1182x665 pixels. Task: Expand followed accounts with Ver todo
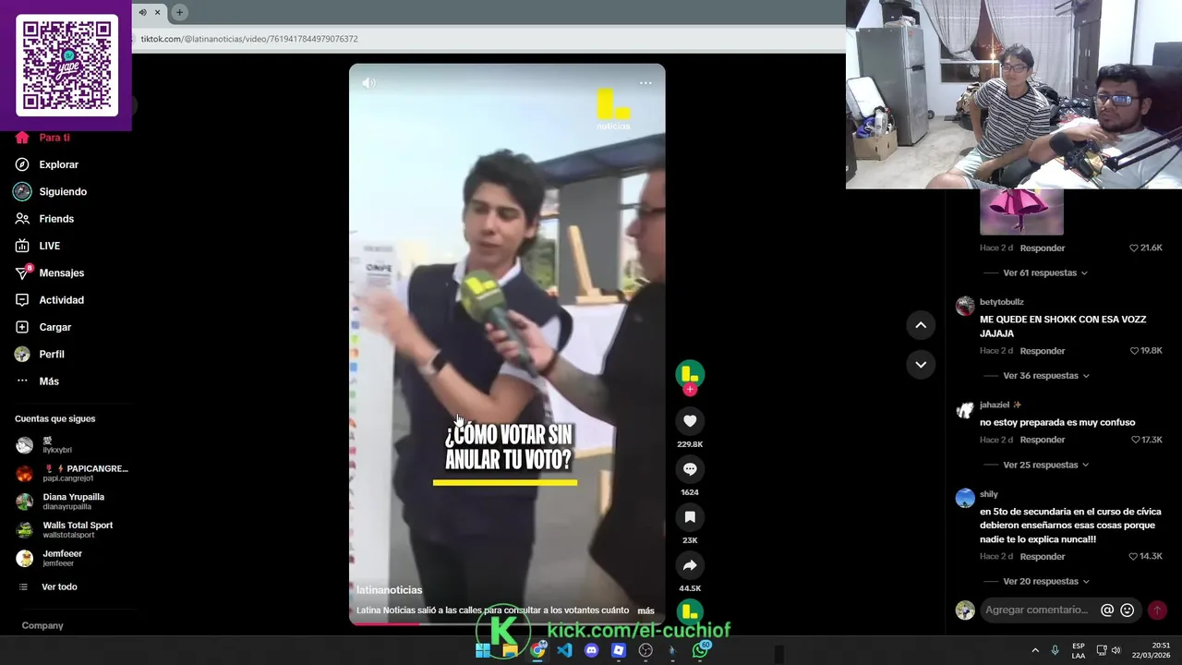tap(48, 586)
